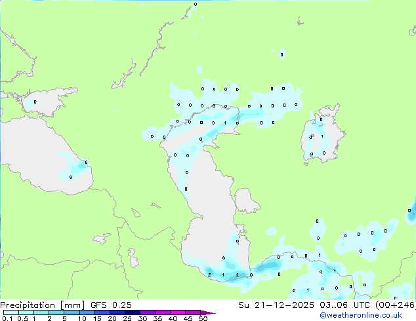Viewport: 416px width, 321px height.
Task: Click the '1' value inside the Aral Sea
Action: pos(322,136)
